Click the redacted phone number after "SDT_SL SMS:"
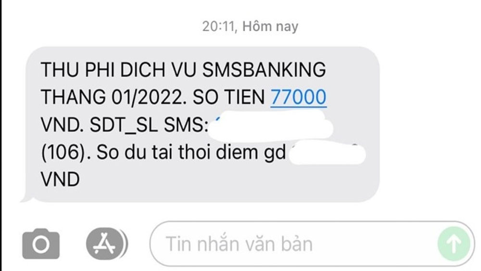This screenshot has height=271, width=481. pos(270,125)
